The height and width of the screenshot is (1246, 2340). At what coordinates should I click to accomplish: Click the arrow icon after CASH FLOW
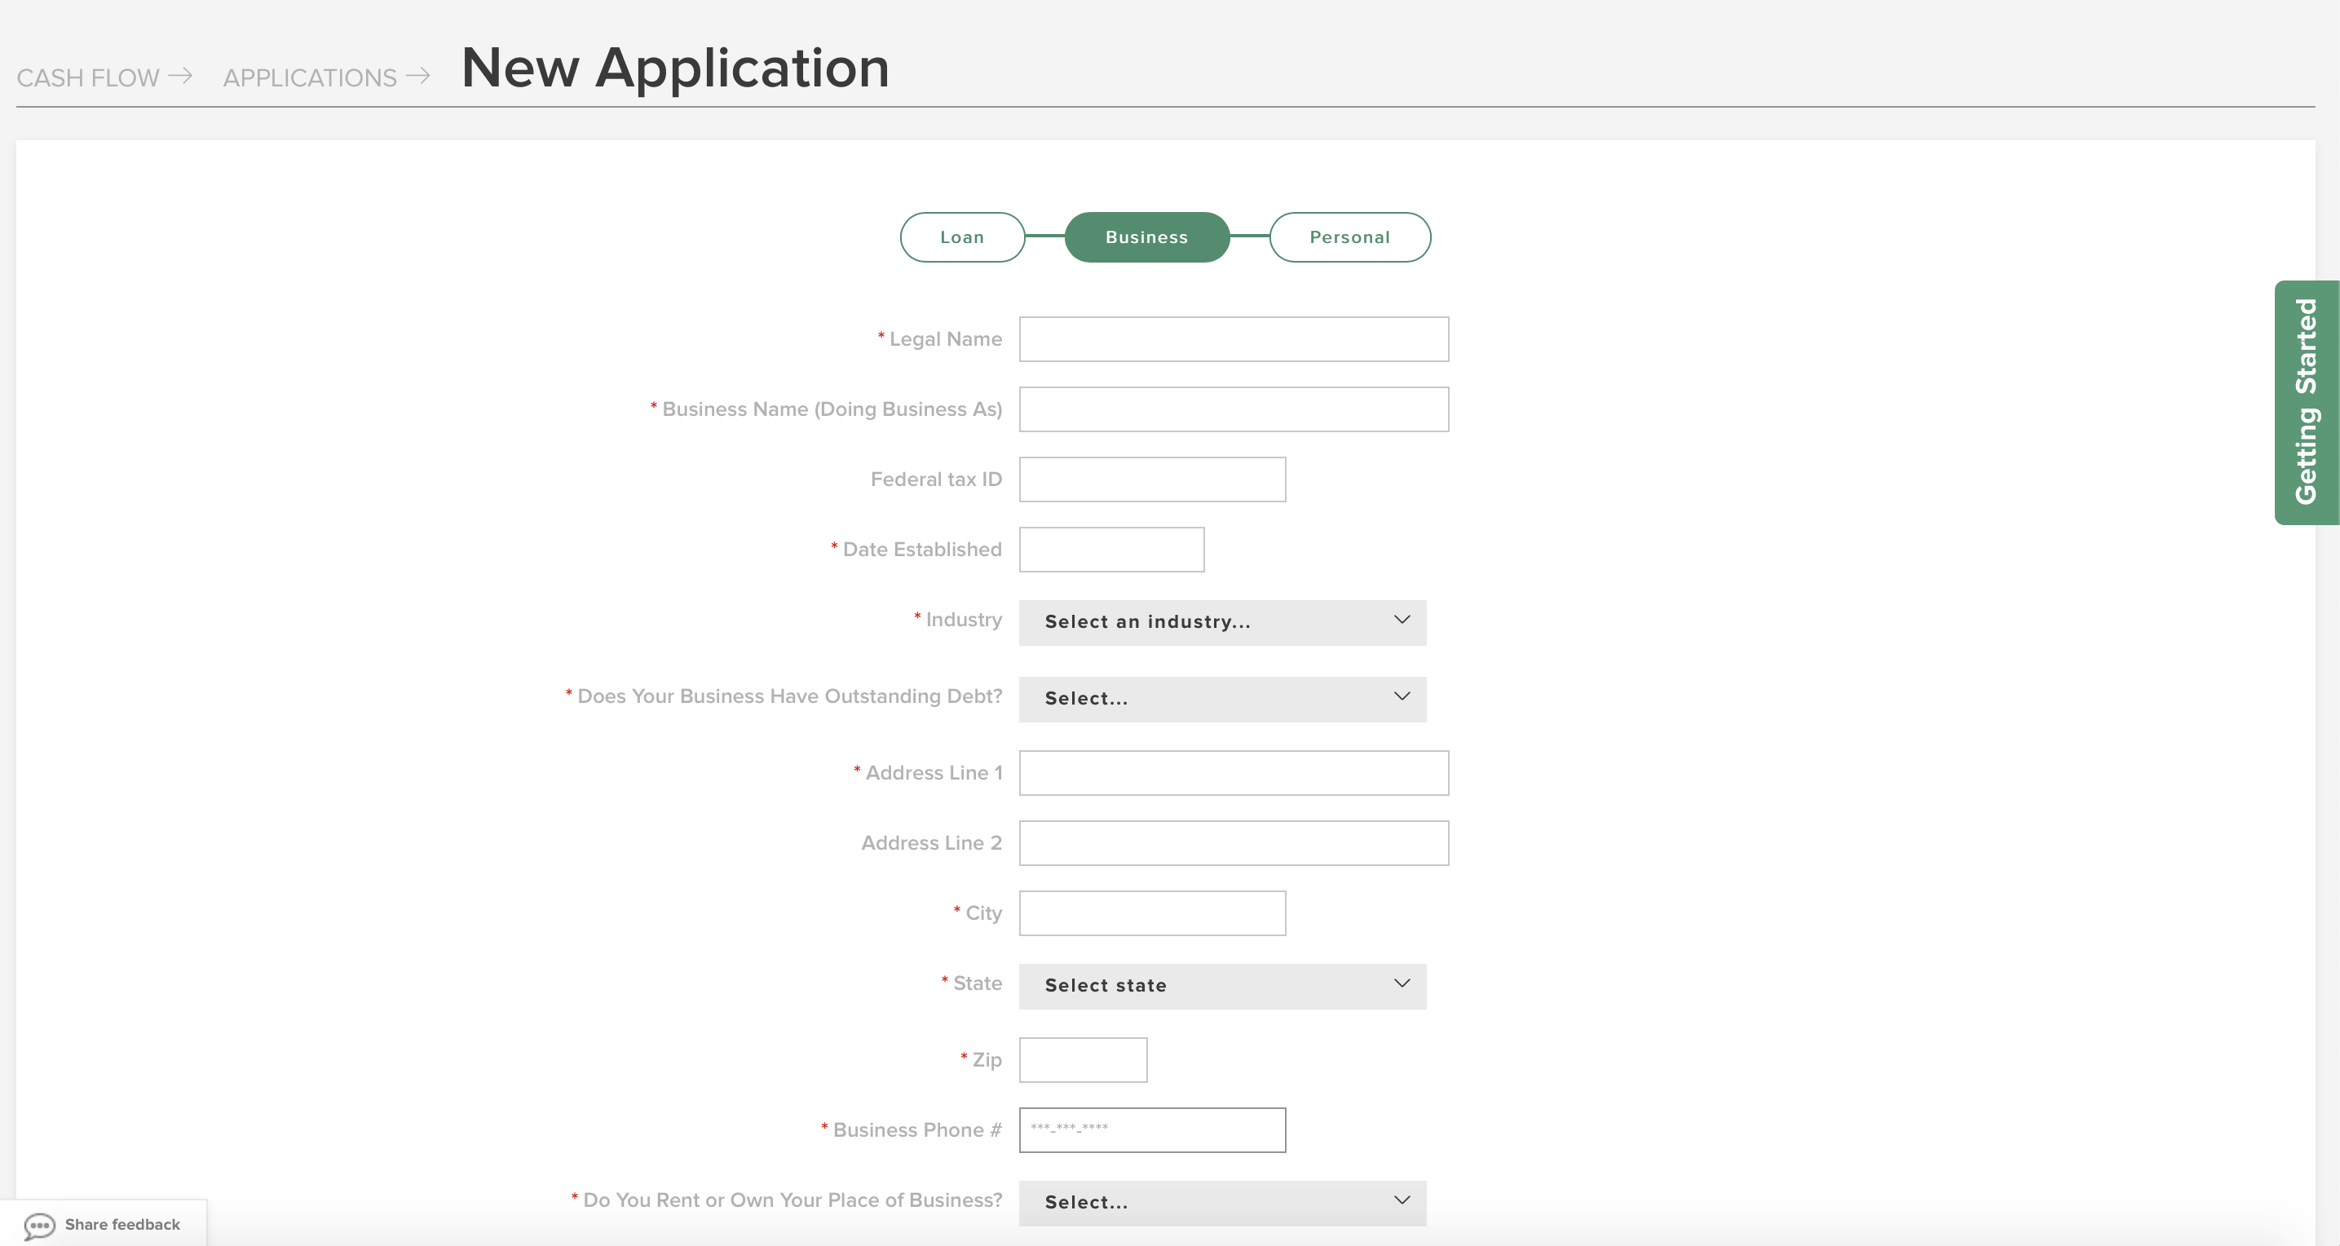point(181,76)
